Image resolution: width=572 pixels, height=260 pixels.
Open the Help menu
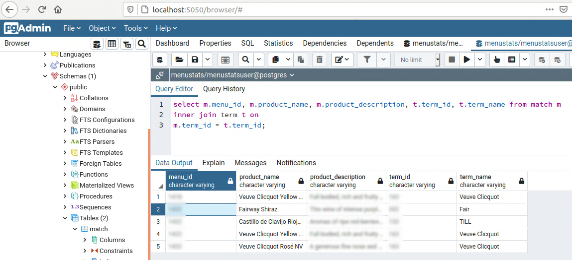click(x=166, y=28)
